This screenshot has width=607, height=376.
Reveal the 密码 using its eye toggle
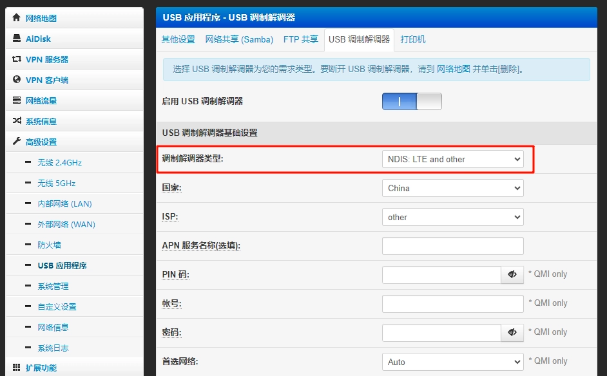click(x=512, y=332)
